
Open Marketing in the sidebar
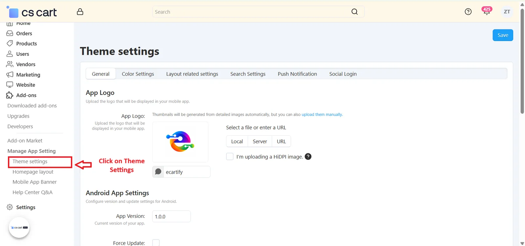(28, 75)
